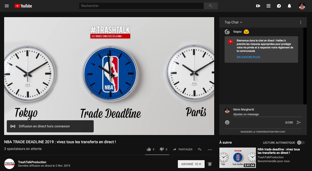This screenshot has height=171, width=312.
Task: Open the create video camera icon
Action: (258, 6)
